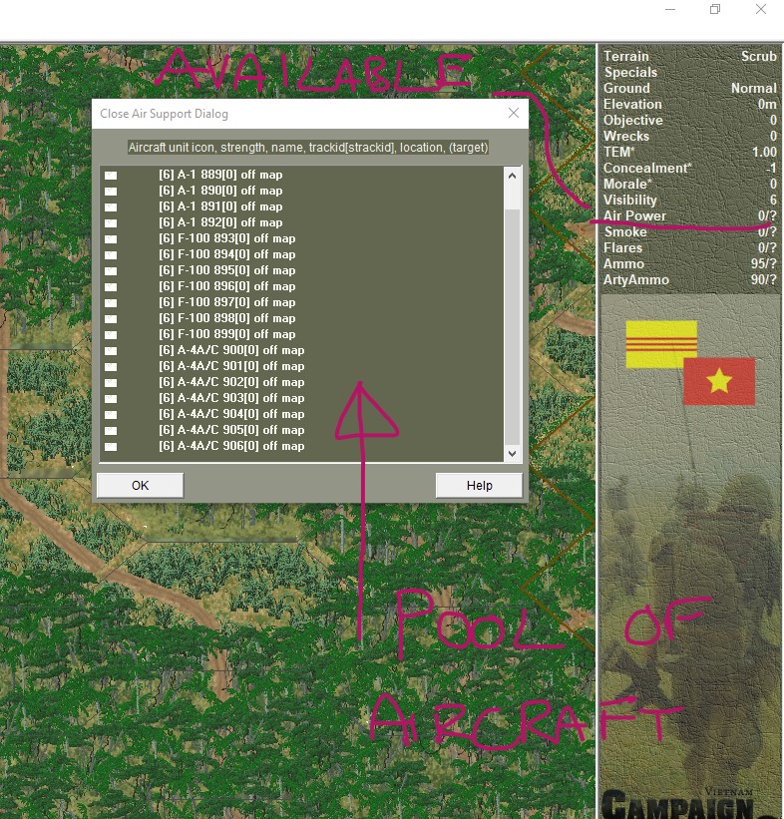Click the aircraft list scrollbar thumb
The width and height of the screenshot is (784, 819).
[x=512, y=327]
